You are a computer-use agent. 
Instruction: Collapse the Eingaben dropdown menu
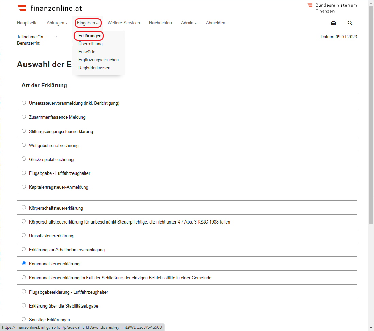coord(88,23)
